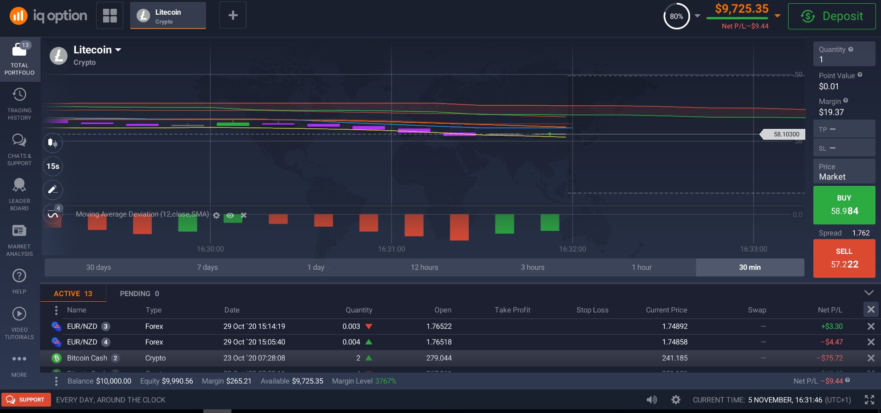Select the 3 hours range

tap(533, 267)
